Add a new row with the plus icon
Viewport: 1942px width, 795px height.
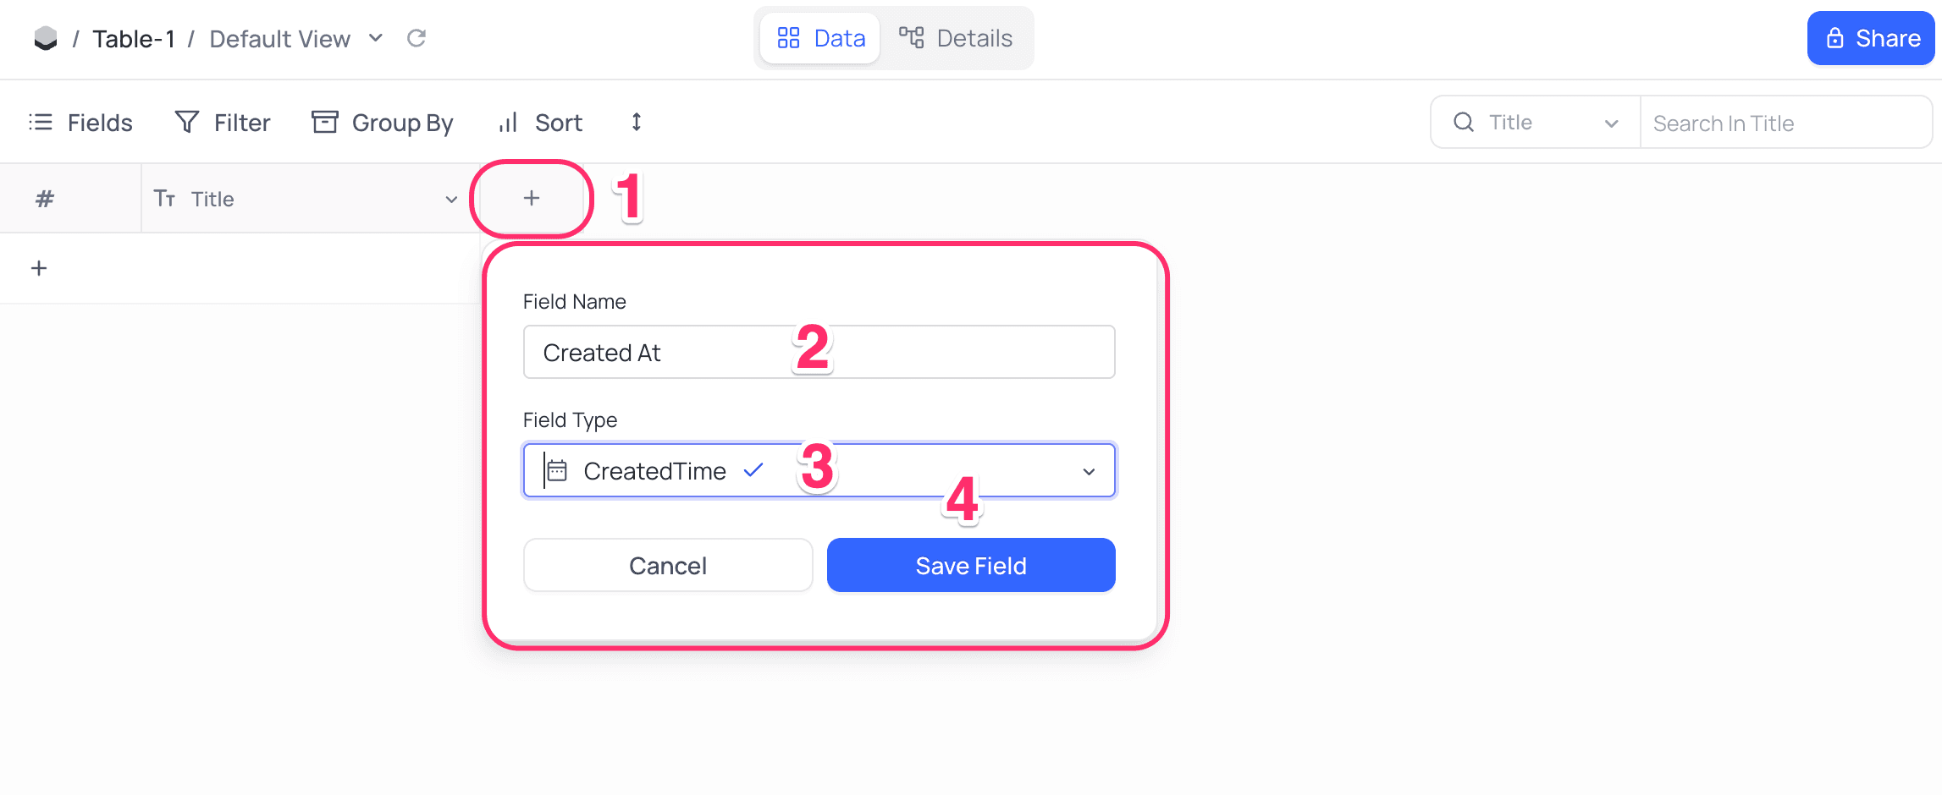(39, 269)
